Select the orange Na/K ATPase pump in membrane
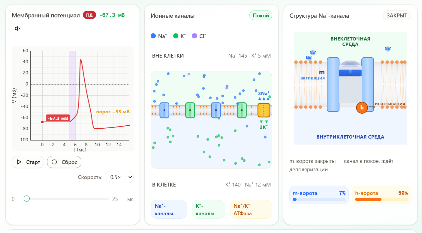Image resolution: width=422 pixels, height=233 pixels. [264, 110]
